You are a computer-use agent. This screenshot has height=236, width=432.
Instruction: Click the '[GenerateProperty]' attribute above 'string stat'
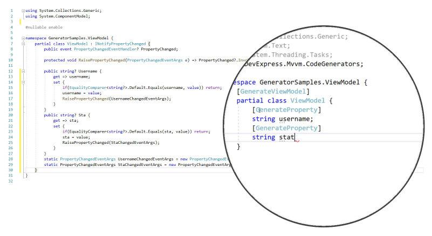tap(286, 128)
